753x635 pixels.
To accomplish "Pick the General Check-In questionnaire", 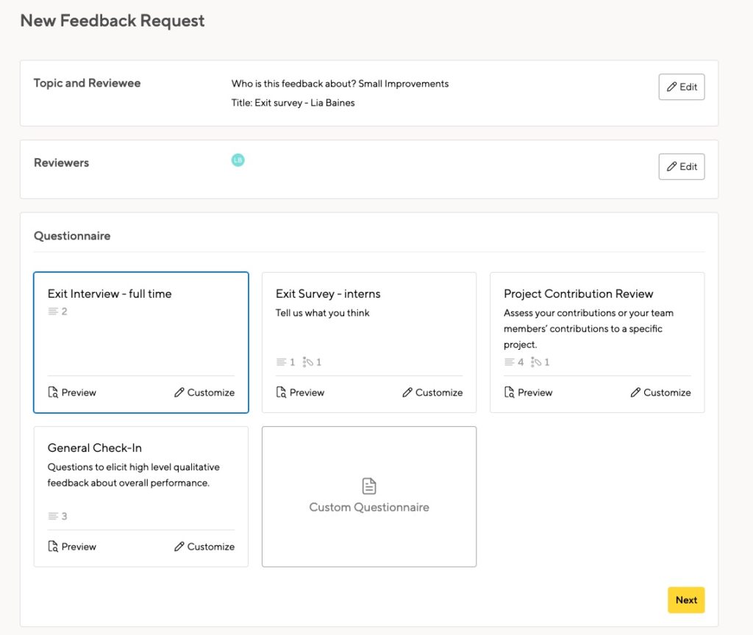I will [x=95, y=448].
